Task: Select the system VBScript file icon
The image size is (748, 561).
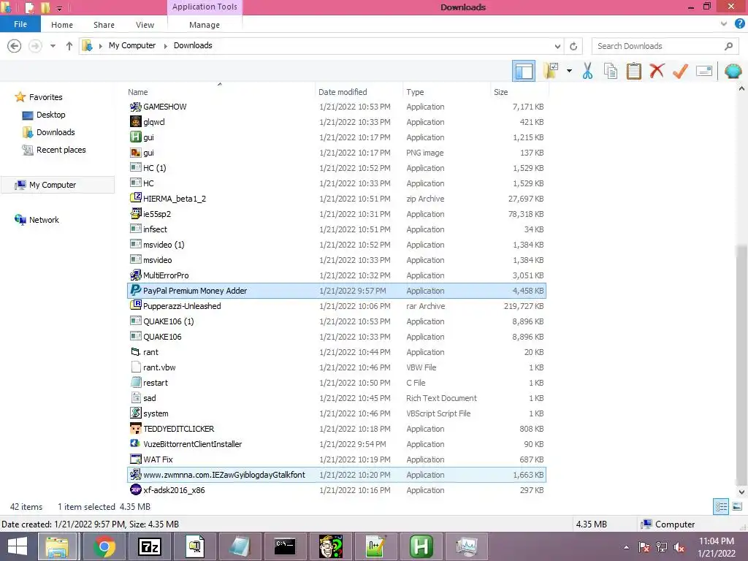Action: [135, 413]
